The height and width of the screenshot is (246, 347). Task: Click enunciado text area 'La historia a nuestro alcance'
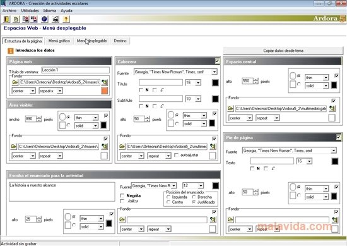pos(62,192)
